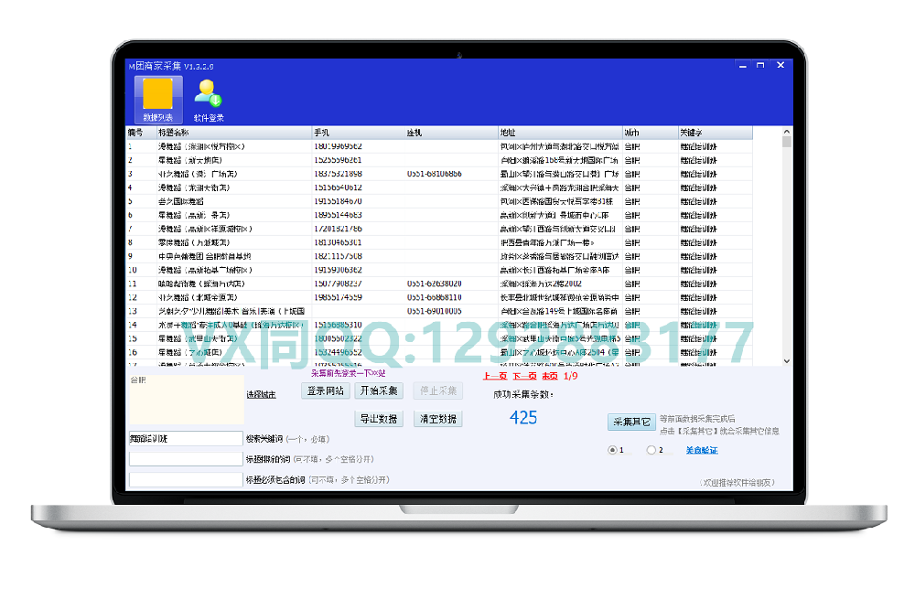915x610 pixels.
Task: Open the 美食验证 link
Action: pyautogui.click(x=702, y=450)
